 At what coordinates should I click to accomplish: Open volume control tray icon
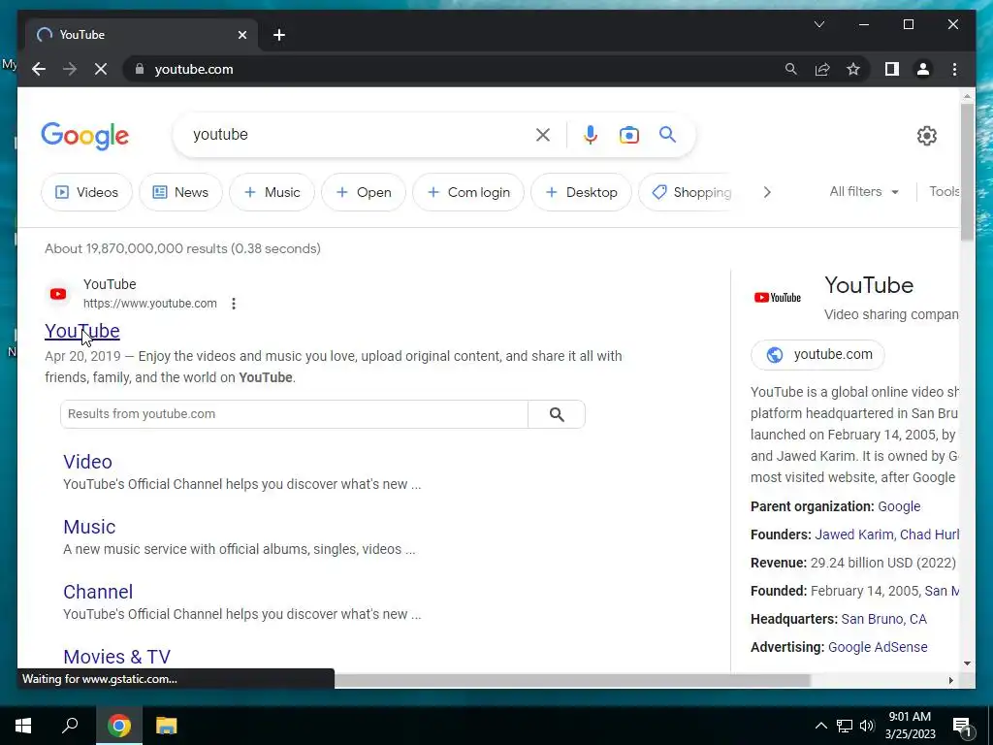coord(867,726)
